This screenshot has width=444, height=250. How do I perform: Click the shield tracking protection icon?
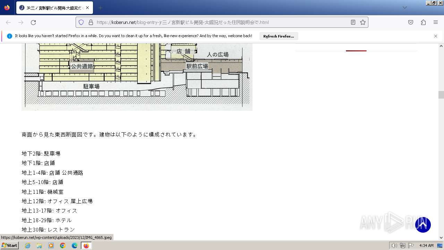click(81, 22)
